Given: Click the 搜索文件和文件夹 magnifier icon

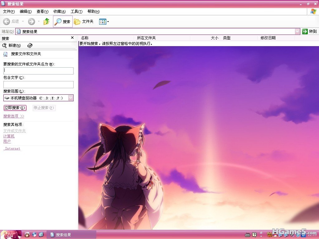Looking at the screenshot, I should tap(6, 54).
